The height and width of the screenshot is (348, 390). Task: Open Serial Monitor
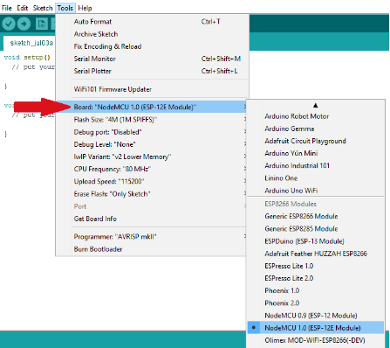click(x=152, y=59)
